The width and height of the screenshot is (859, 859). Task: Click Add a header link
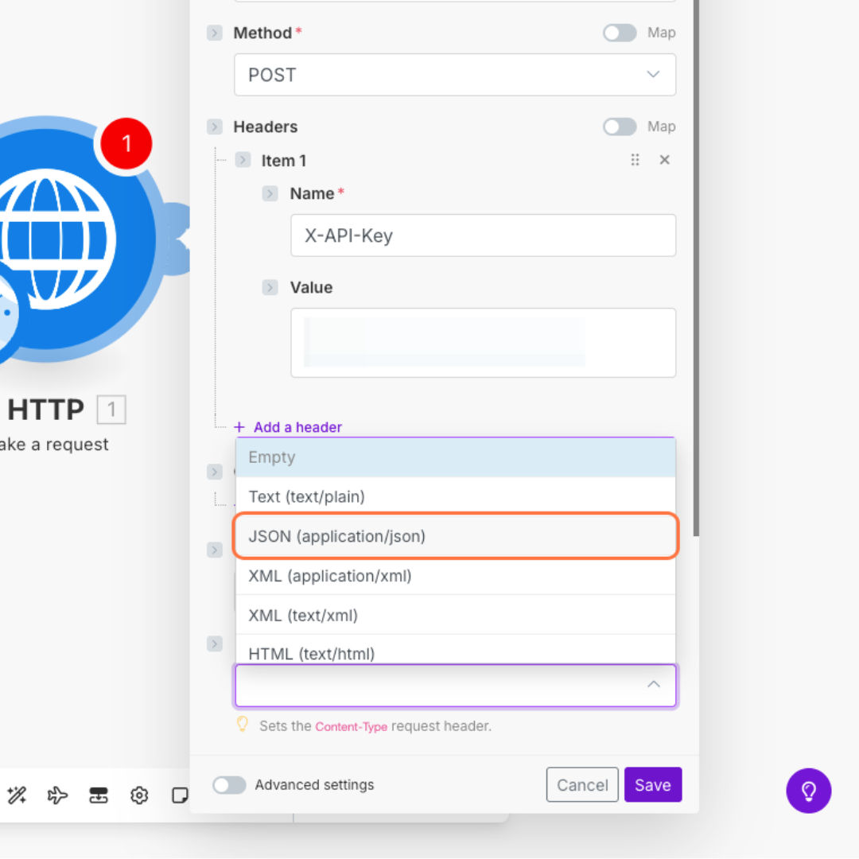click(x=297, y=427)
